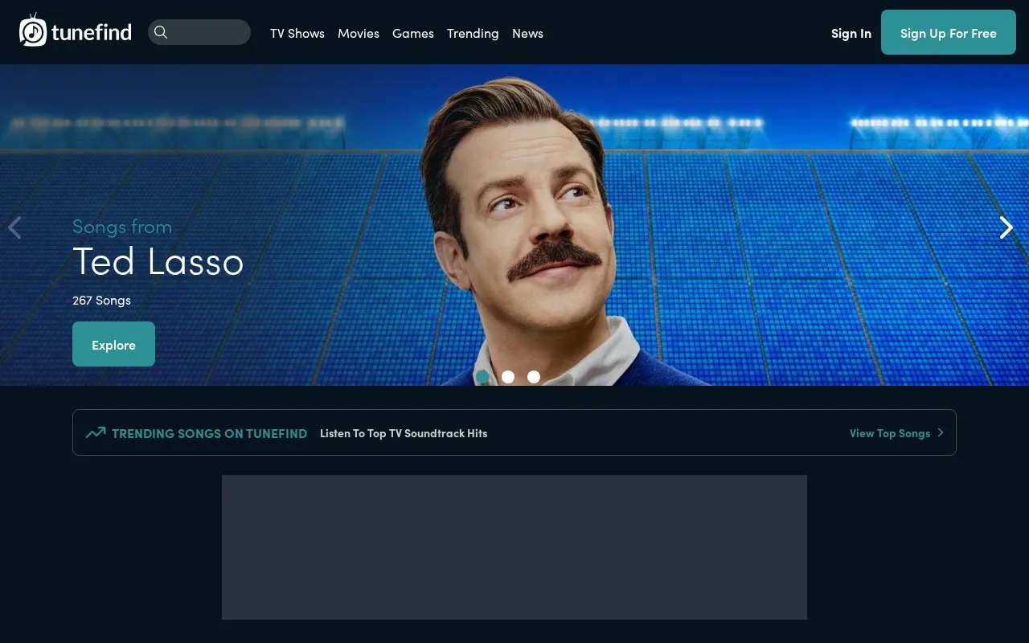This screenshot has height=643, width=1029.
Task: Click Listen To Top TV Soundtrack Hits text
Action: (x=404, y=433)
